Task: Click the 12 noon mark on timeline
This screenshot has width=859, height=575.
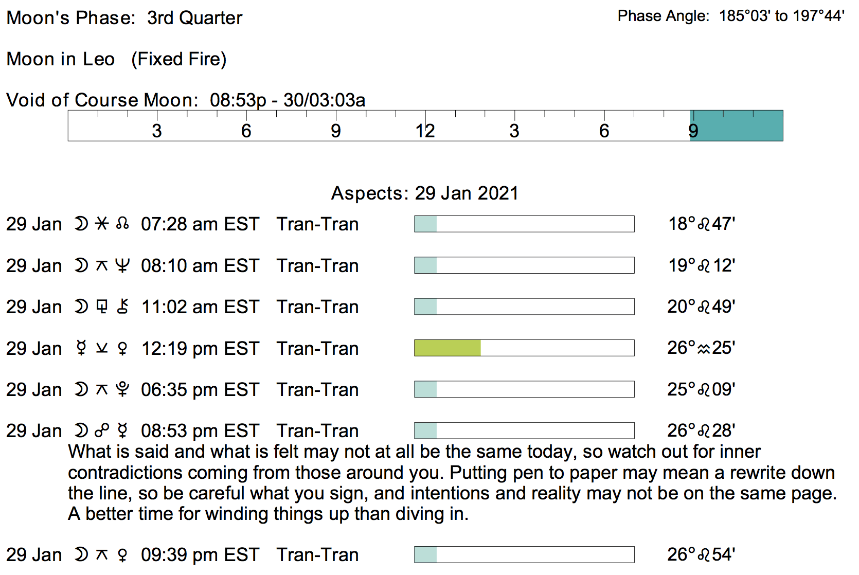Action: tap(425, 131)
